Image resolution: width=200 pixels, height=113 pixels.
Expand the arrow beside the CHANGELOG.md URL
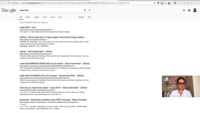point(70,78)
